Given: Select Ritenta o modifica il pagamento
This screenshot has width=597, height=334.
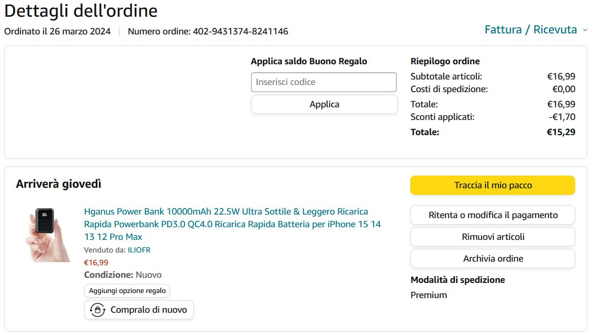Looking at the screenshot, I should 493,215.
